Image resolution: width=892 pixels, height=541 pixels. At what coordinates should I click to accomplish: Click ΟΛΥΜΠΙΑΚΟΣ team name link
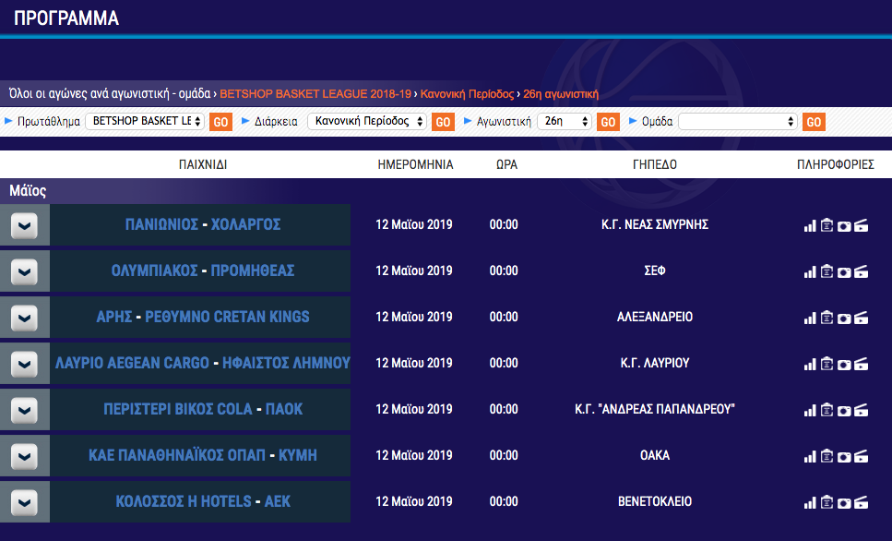coord(154,270)
